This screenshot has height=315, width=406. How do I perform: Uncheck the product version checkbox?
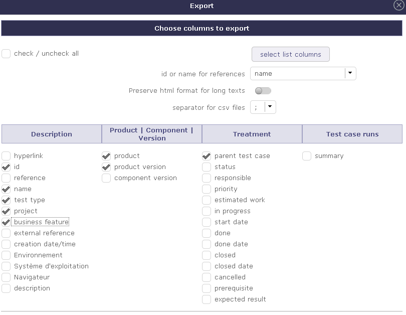[x=106, y=167]
